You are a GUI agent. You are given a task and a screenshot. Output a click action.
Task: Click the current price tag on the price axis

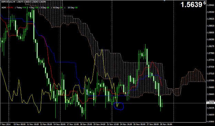(211, 103)
